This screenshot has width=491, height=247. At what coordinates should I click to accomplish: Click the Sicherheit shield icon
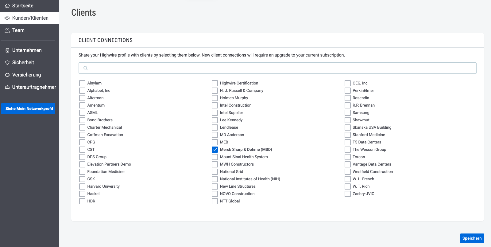[7, 63]
